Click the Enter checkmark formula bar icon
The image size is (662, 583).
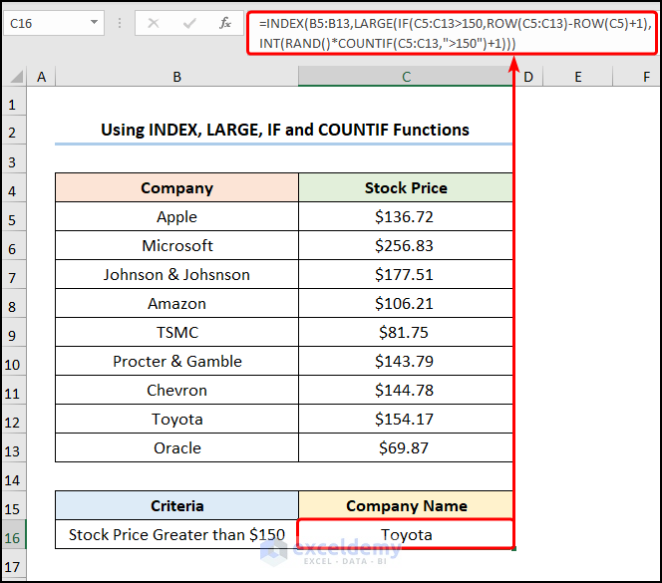189,23
